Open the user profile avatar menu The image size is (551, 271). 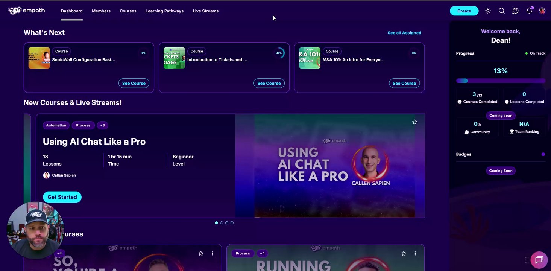pyautogui.click(x=542, y=11)
